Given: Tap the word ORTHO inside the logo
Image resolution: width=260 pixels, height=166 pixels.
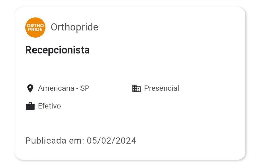Looking at the screenshot, I should click(35, 26).
